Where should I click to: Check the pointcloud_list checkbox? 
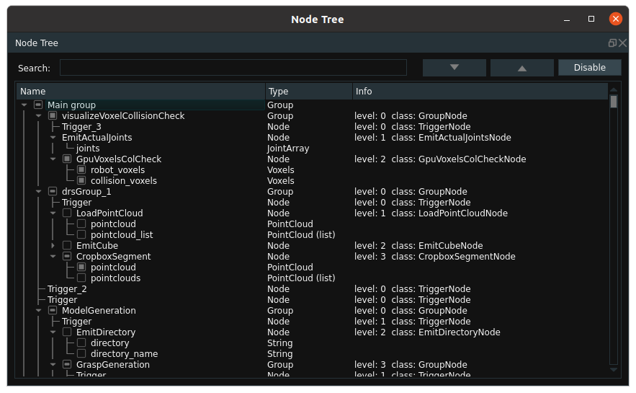81,234
